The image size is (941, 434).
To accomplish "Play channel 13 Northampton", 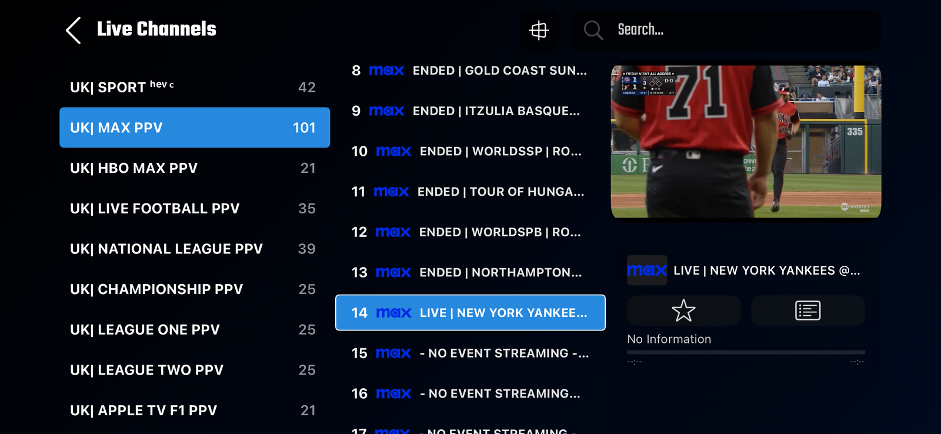I will pyautogui.click(x=470, y=272).
